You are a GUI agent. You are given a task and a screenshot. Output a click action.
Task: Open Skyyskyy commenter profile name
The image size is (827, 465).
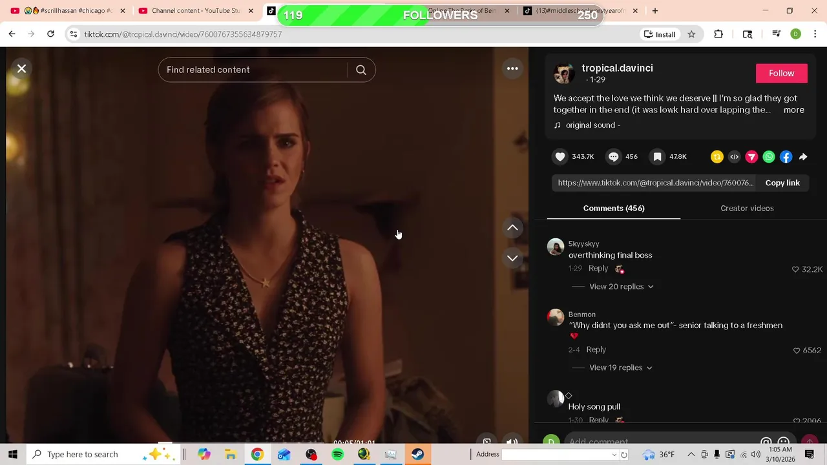[583, 243]
